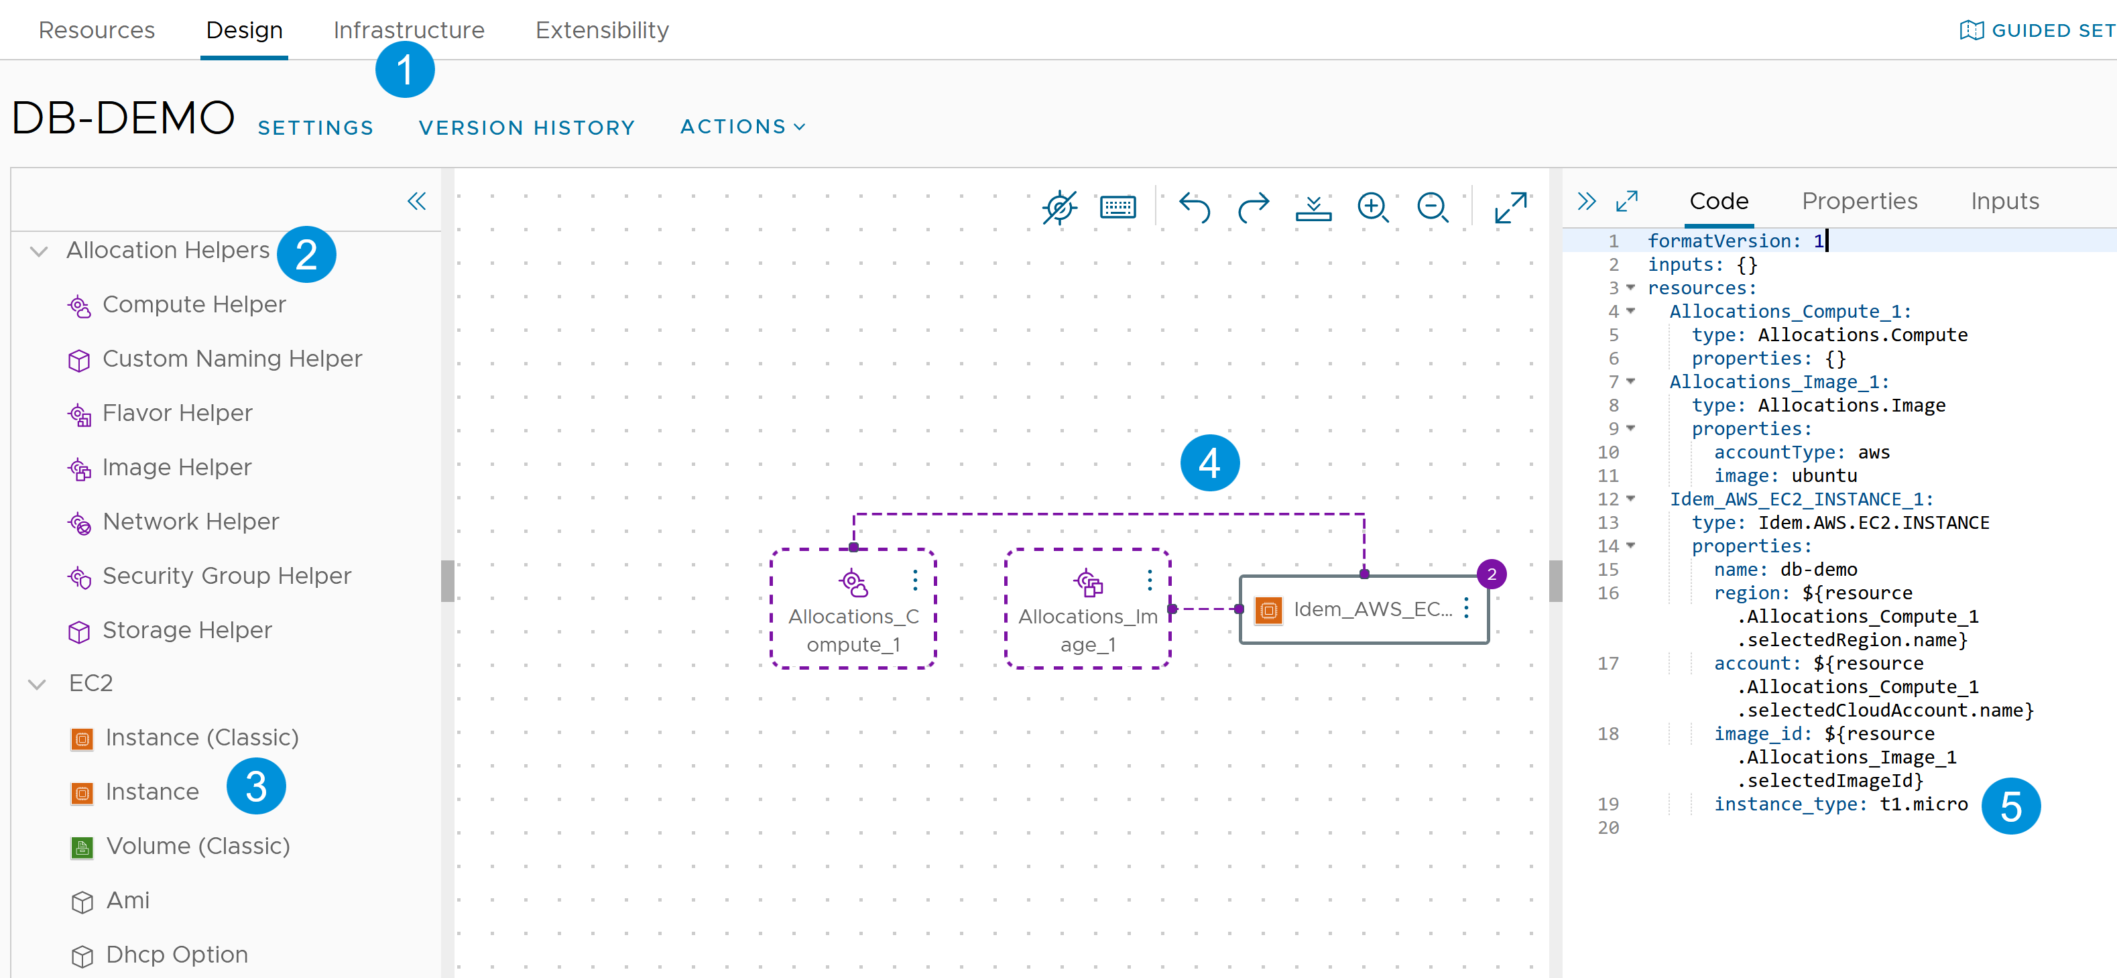Toggle the keyboard shortcut icon in toolbar
The height and width of the screenshot is (978, 2117).
point(1121,208)
